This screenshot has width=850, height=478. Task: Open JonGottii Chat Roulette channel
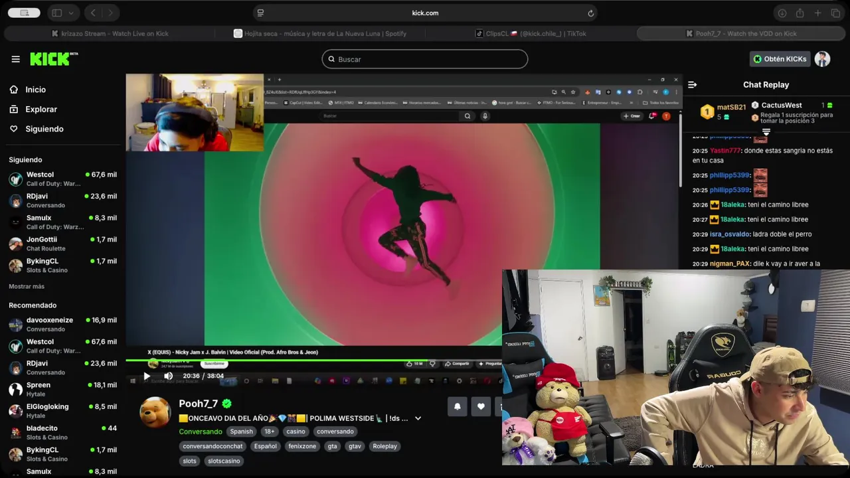pyautogui.click(x=63, y=244)
